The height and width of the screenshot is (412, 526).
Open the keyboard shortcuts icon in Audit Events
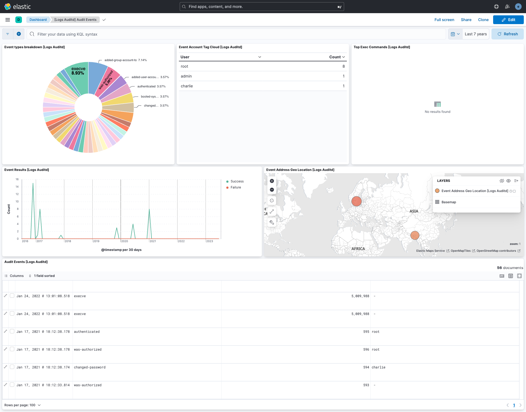tap(502, 276)
